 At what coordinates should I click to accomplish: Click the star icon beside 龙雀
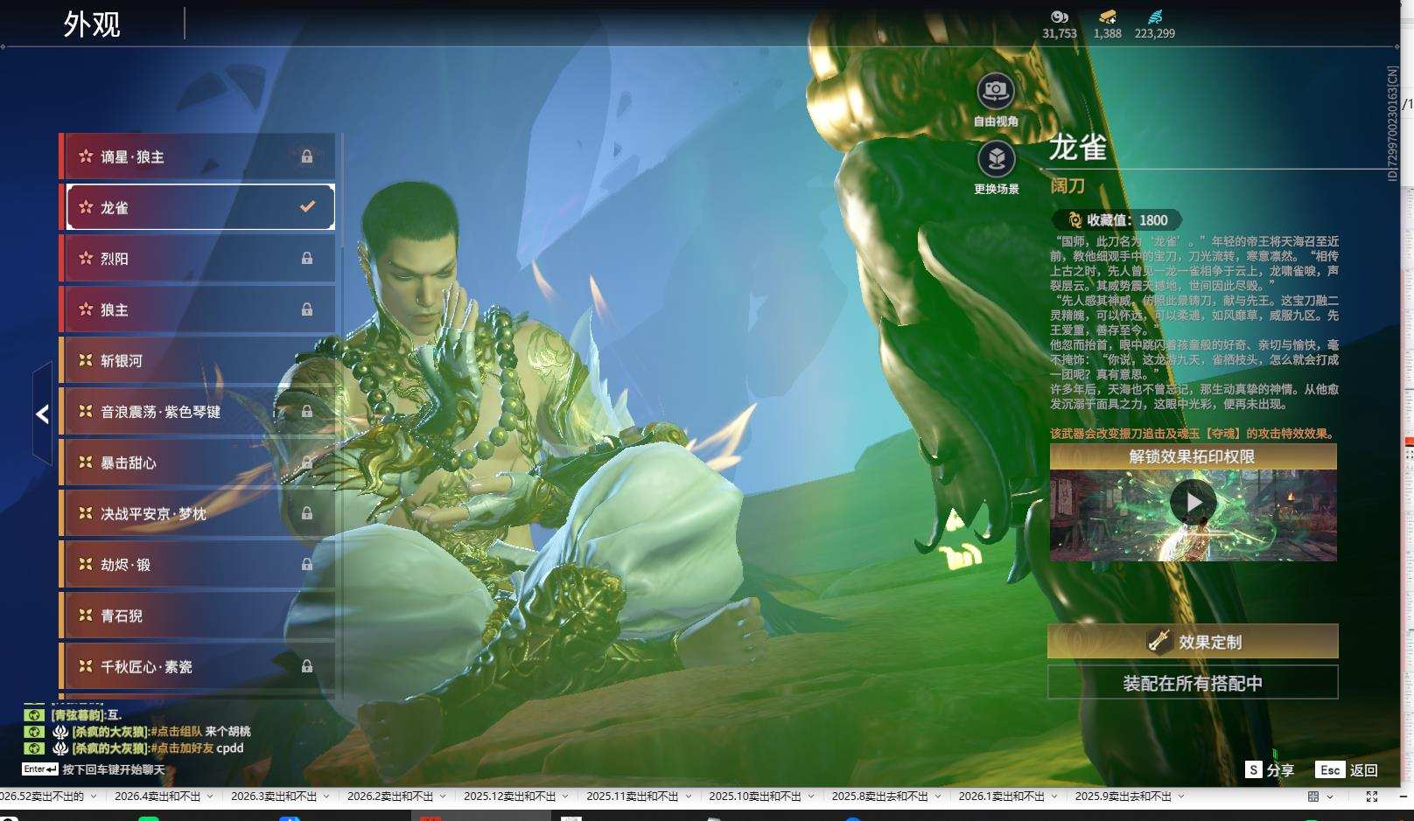click(x=86, y=207)
